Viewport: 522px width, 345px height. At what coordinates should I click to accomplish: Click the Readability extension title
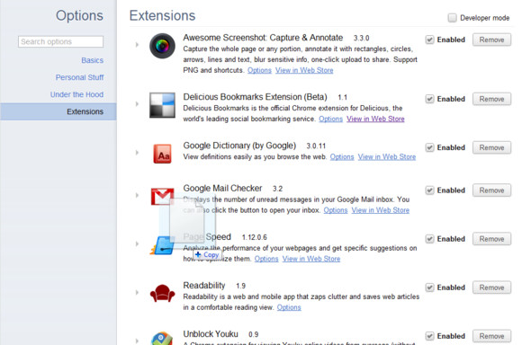(x=204, y=286)
